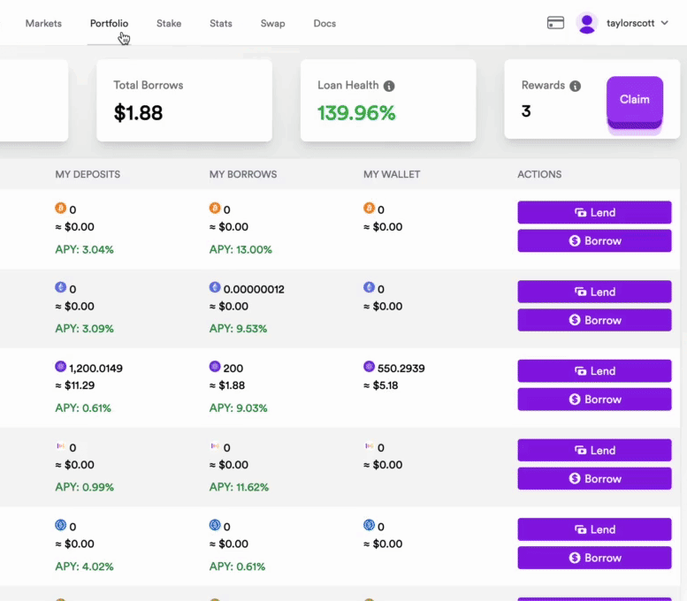687x601 pixels.
Task: Click the Rewards info icon
Action: coord(576,86)
